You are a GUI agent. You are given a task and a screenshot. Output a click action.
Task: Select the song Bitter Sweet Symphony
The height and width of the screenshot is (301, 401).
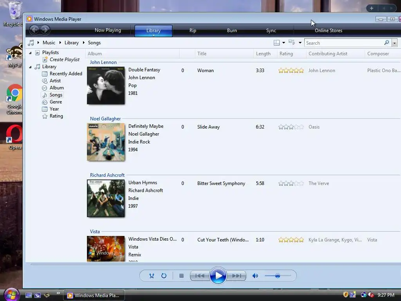[221, 183]
